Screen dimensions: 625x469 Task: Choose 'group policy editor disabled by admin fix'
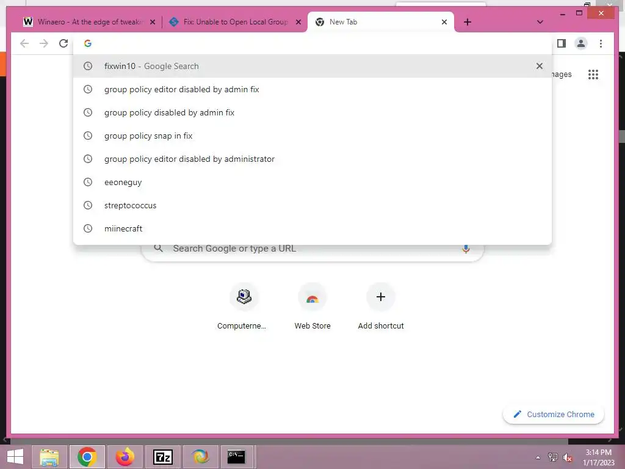pos(312,89)
